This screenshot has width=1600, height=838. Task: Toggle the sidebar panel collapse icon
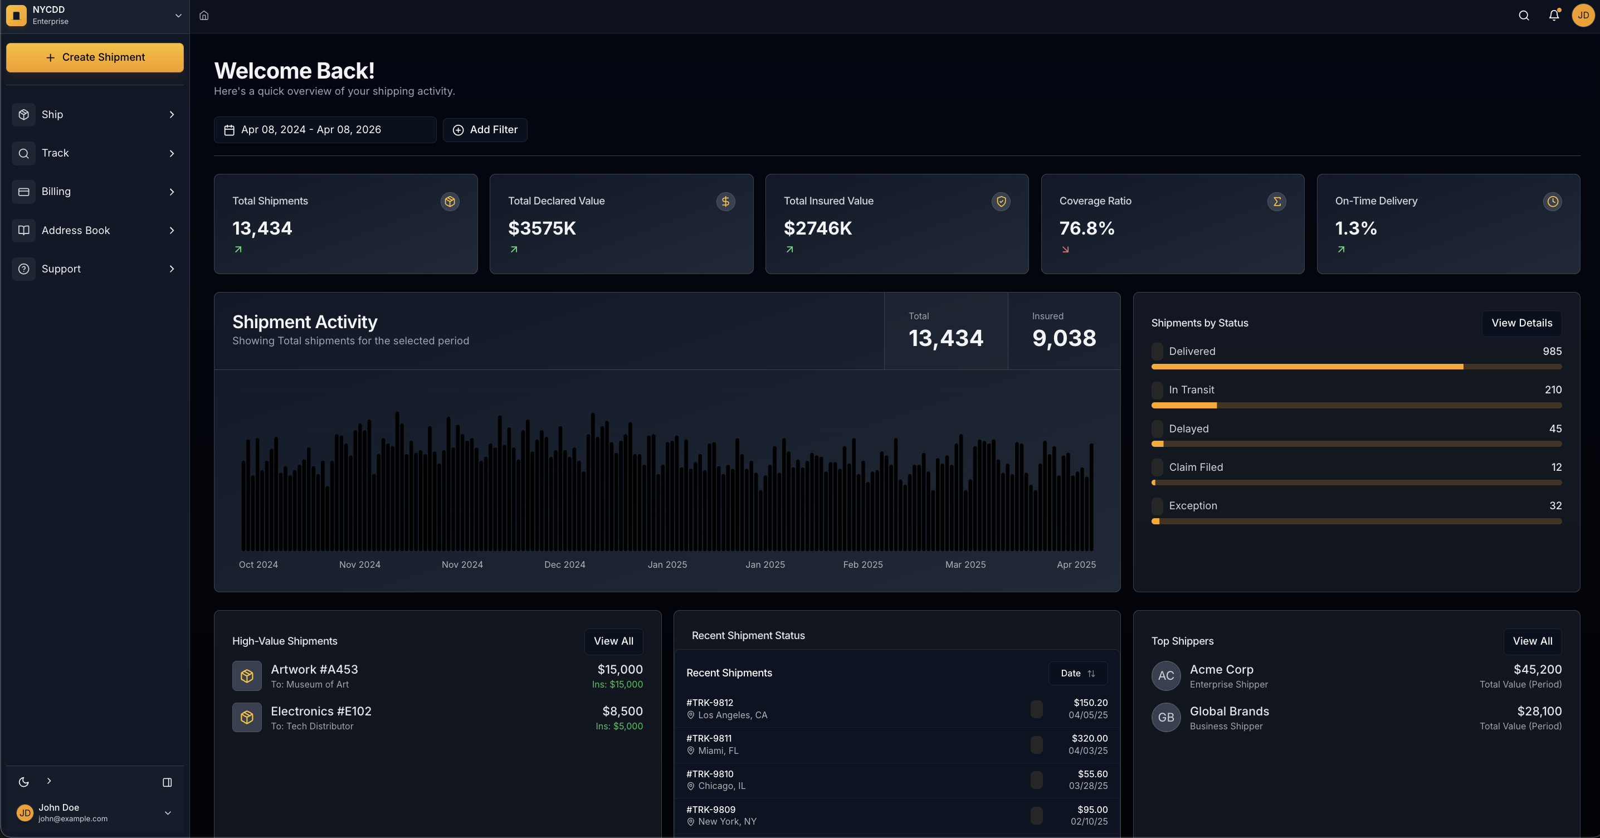pyautogui.click(x=167, y=782)
